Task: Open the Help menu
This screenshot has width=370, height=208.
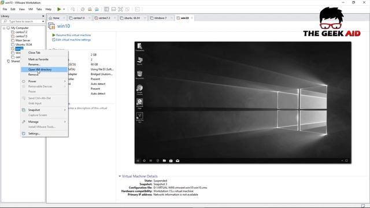Action: click(49, 9)
